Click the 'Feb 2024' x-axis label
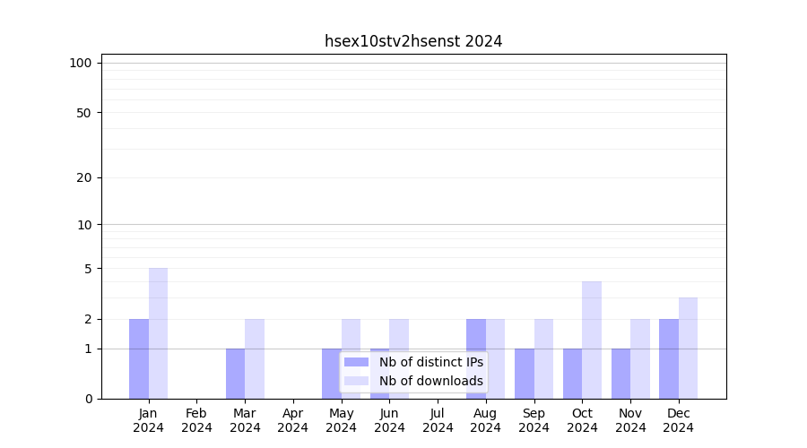807x448 pixels. pyautogui.click(x=196, y=420)
